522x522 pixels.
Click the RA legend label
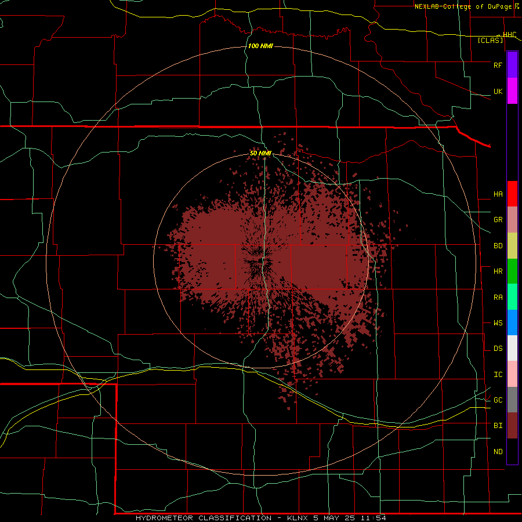pos(498,298)
